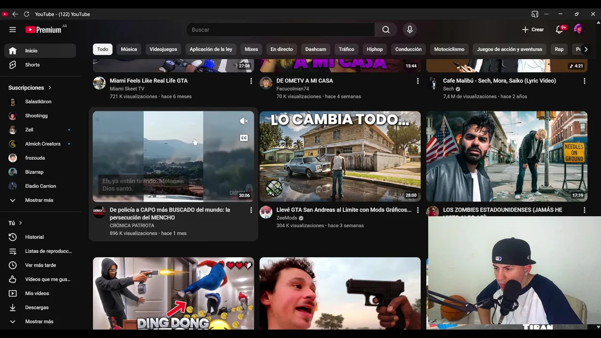Select the Videojuegos filter chip
The width and height of the screenshot is (601, 338).
pos(163,49)
